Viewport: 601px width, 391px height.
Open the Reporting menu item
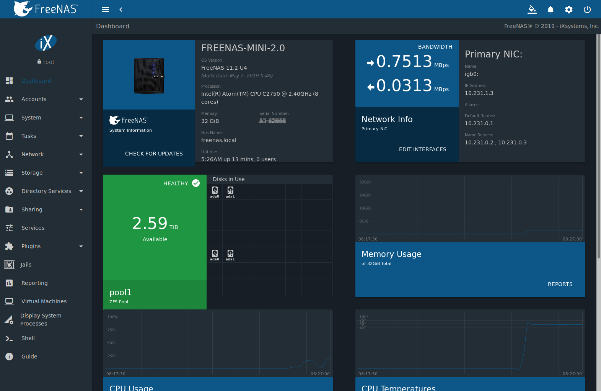coord(46,283)
